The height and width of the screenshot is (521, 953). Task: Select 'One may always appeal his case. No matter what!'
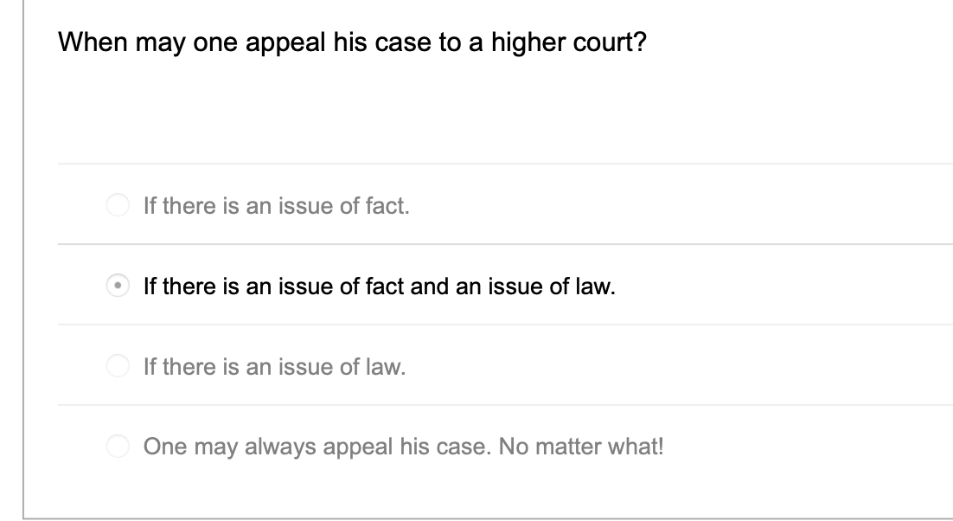[118, 447]
